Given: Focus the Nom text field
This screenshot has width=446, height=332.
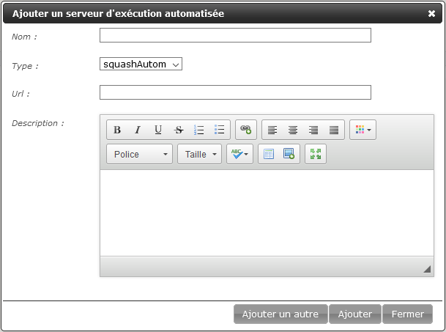Looking at the screenshot, I should (x=235, y=35).
